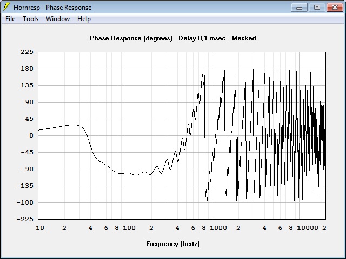Open the File menu
The width and height of the screenshot is (346, 259).
point(10,19)
